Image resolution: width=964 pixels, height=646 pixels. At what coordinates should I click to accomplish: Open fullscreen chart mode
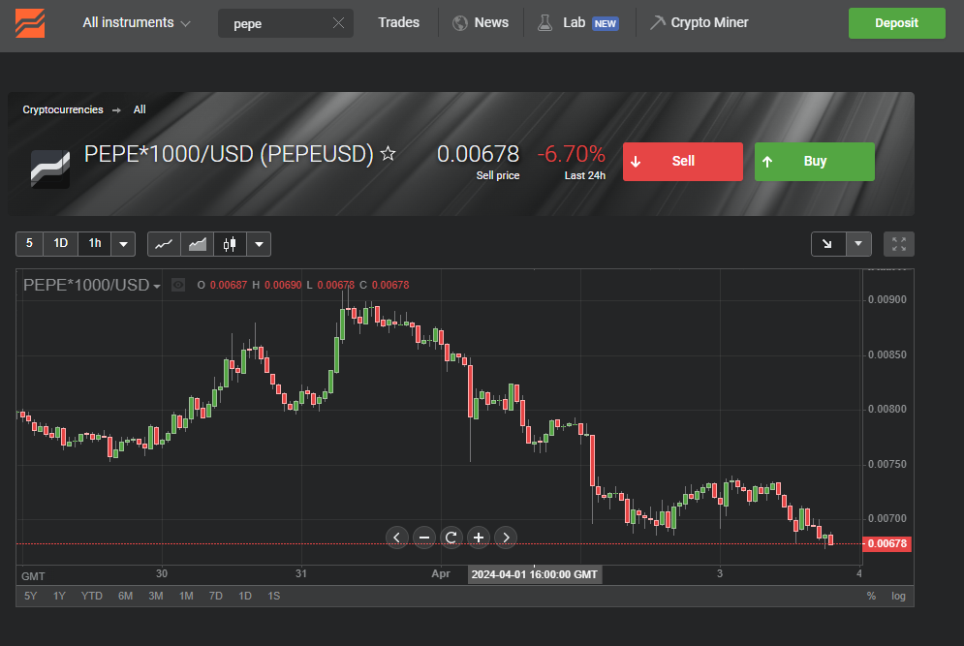[899, 244]
